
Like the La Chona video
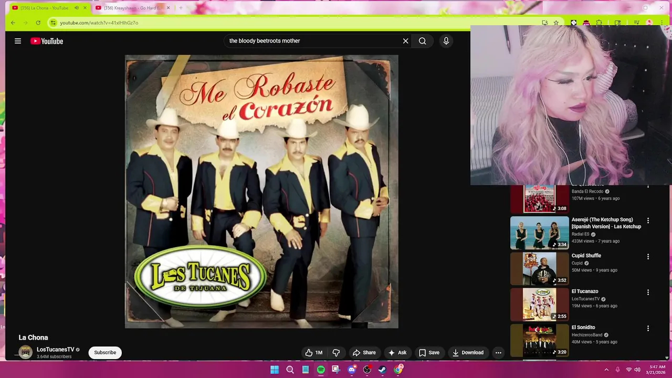[x=314, y=353]
